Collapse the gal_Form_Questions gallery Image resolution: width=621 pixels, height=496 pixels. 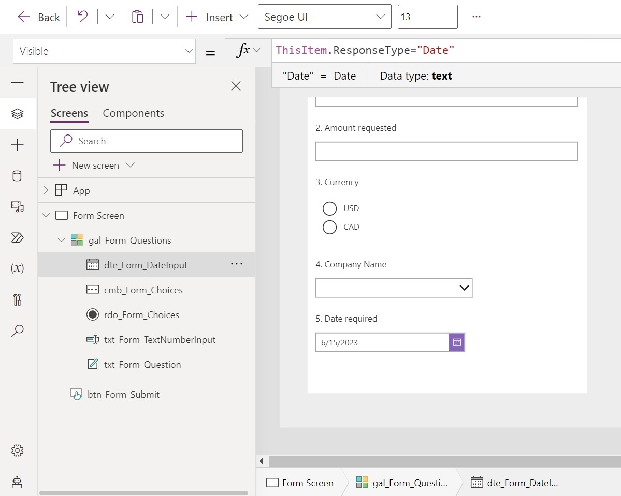click(x=61, y=240)
